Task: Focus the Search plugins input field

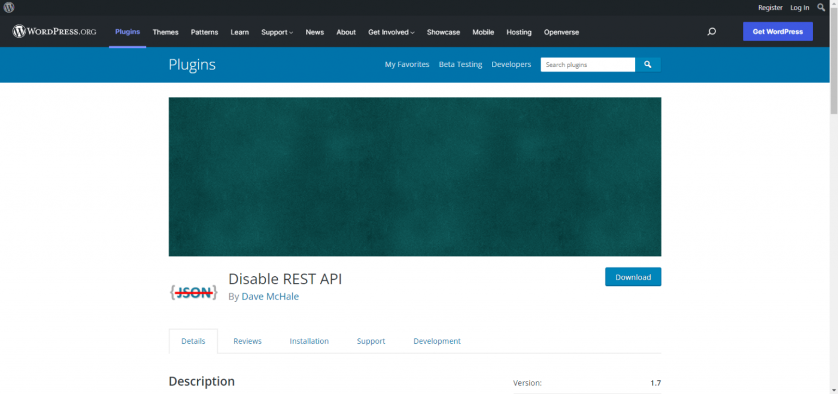Action: [588, 65]
